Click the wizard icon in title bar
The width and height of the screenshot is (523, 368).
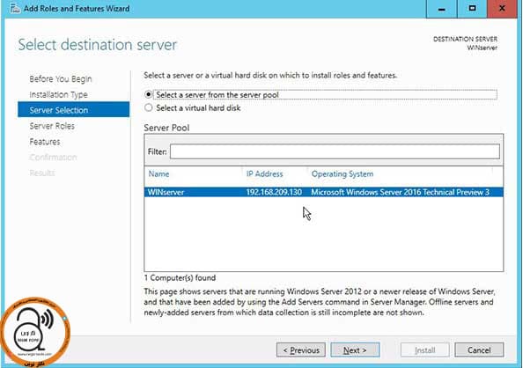pyautogui.click(x=15, y=8)
